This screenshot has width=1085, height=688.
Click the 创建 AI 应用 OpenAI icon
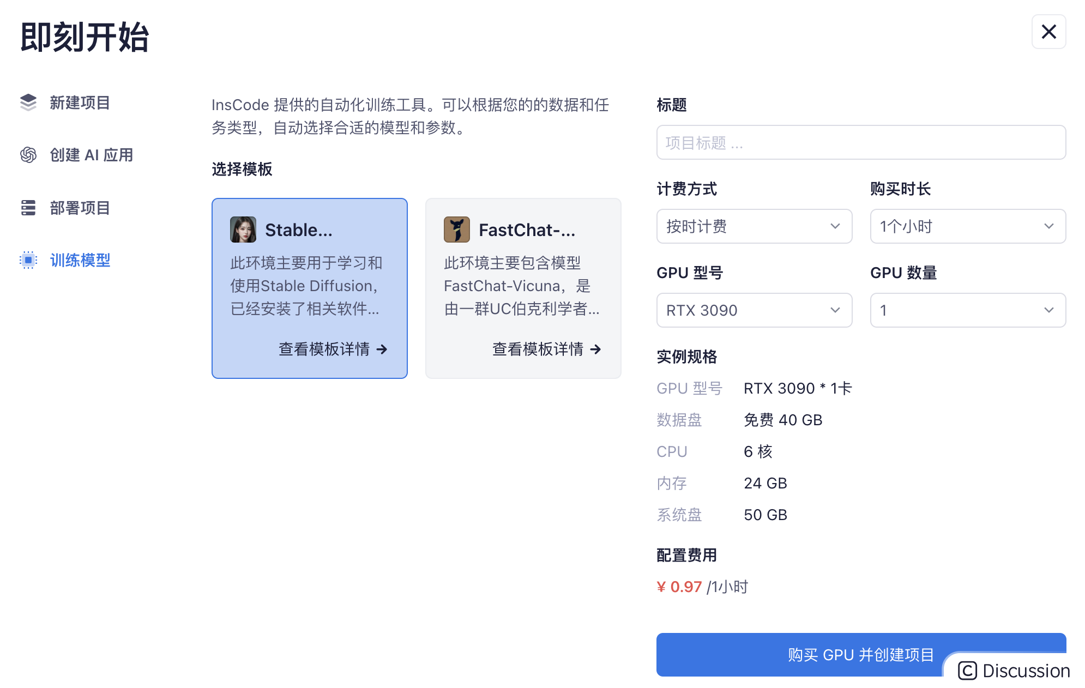[28, 155]
